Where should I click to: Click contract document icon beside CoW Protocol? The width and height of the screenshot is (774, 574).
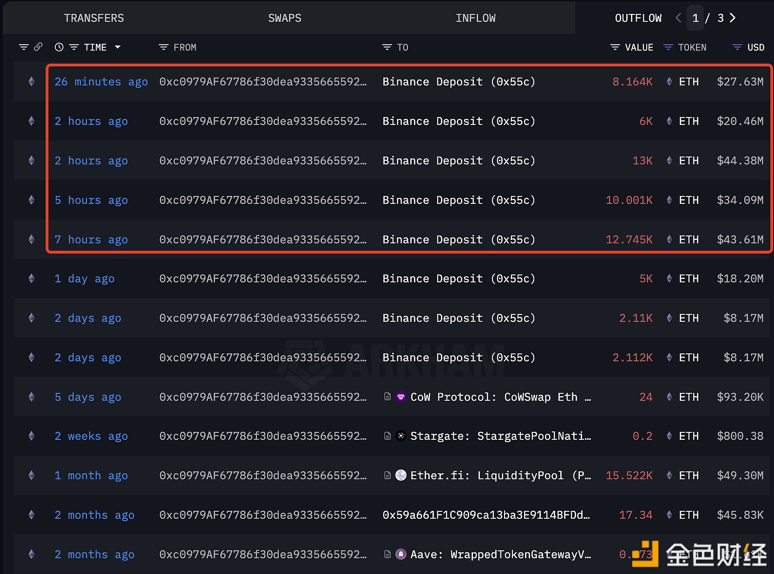pos(387,397)
